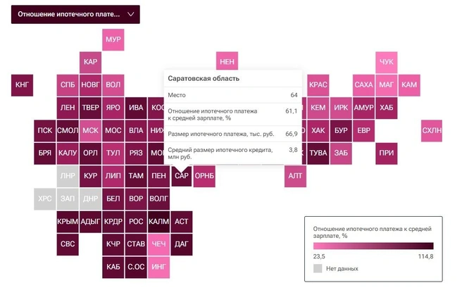
Task: Select the ЧЕЧ region tile
Action: [x=158, y=244]
